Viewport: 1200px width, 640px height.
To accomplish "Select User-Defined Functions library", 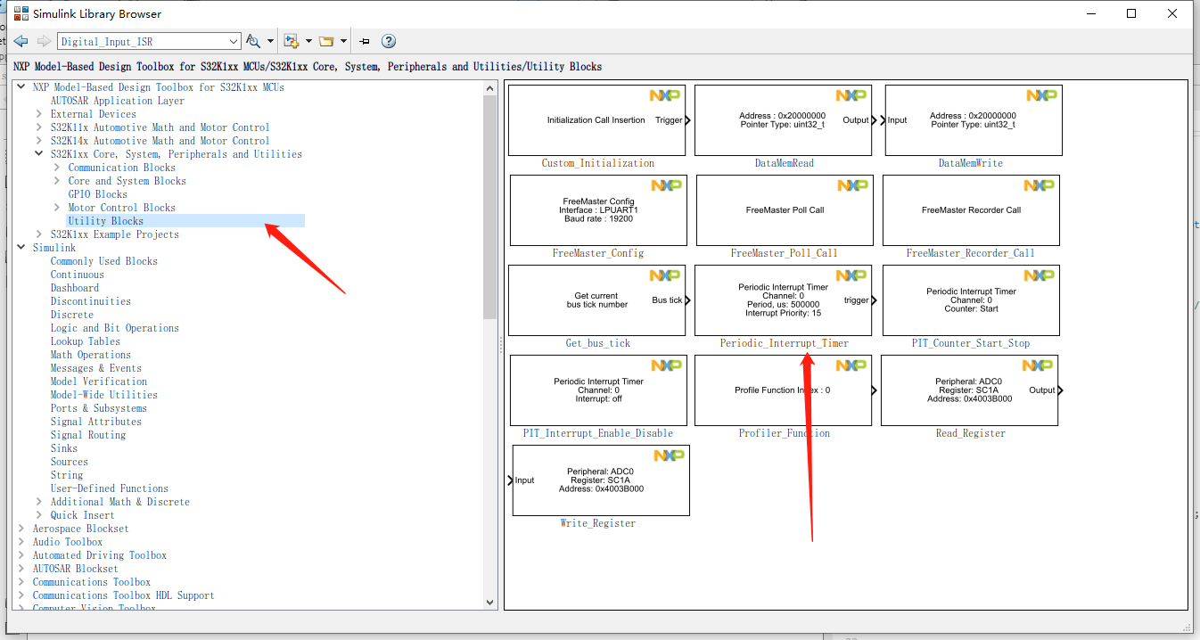I will click(x=110, y=488).
